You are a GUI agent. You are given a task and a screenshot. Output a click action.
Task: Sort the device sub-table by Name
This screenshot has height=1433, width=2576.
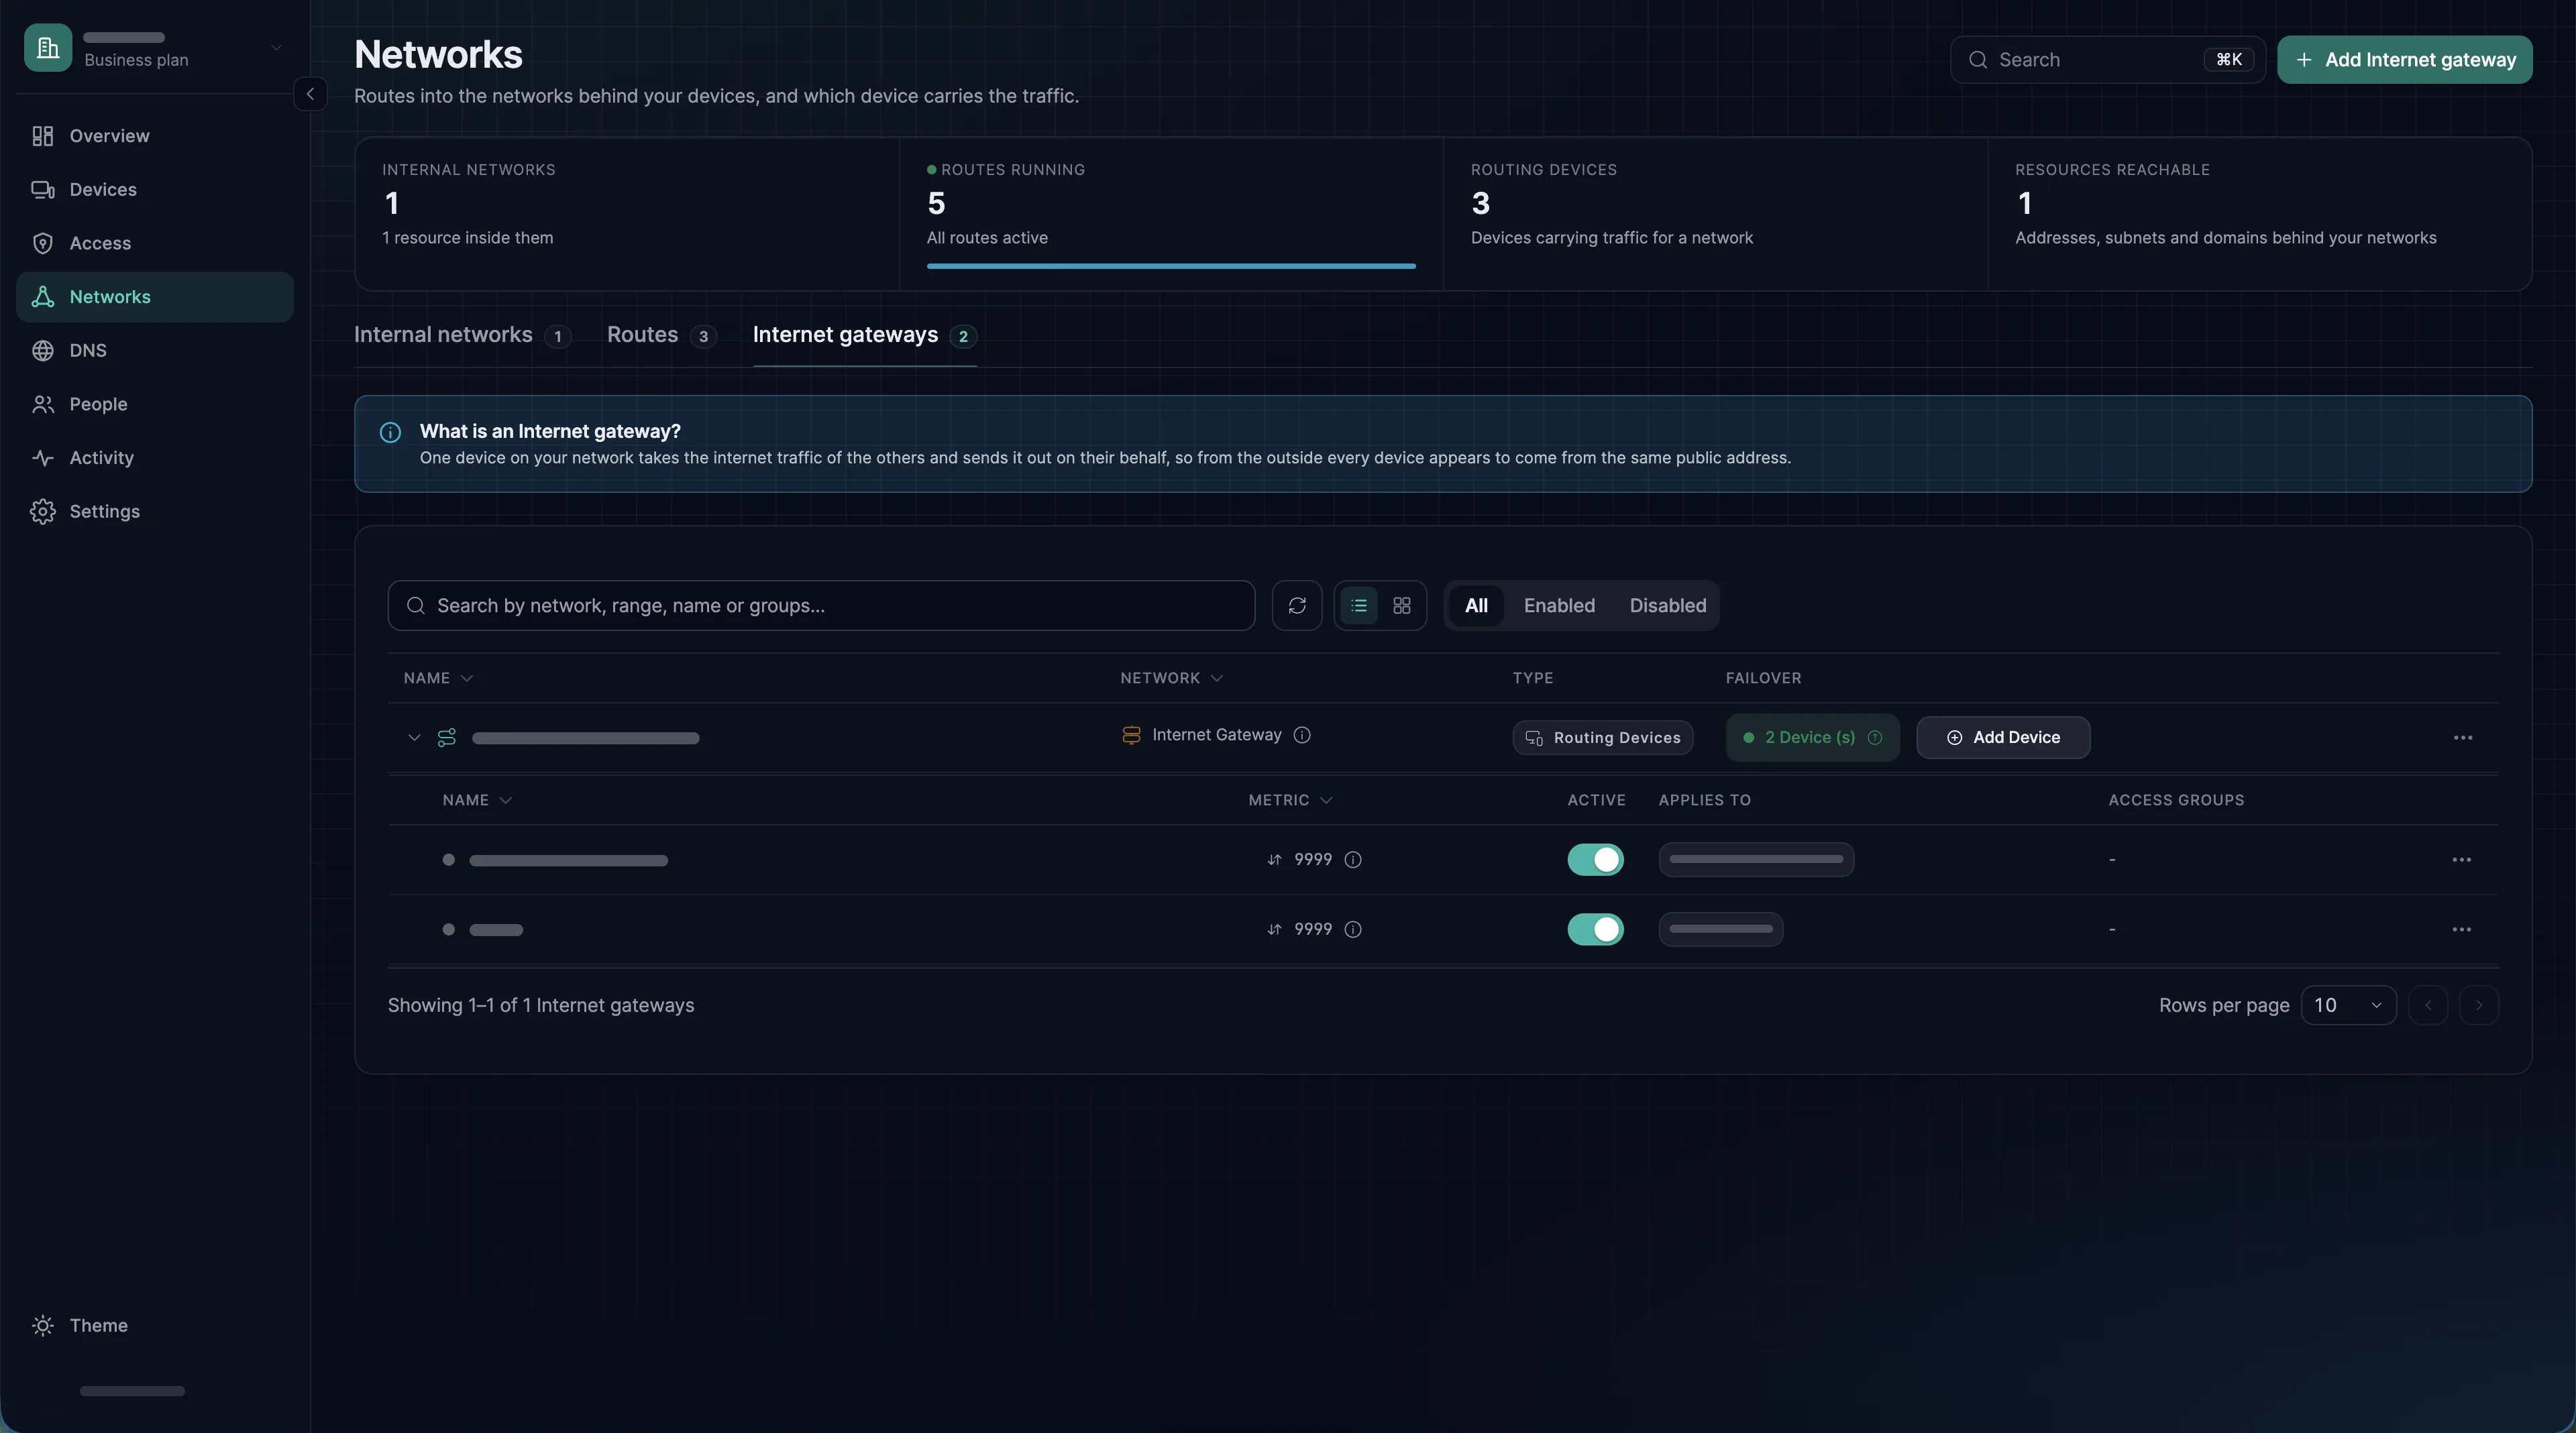[477, 801]
